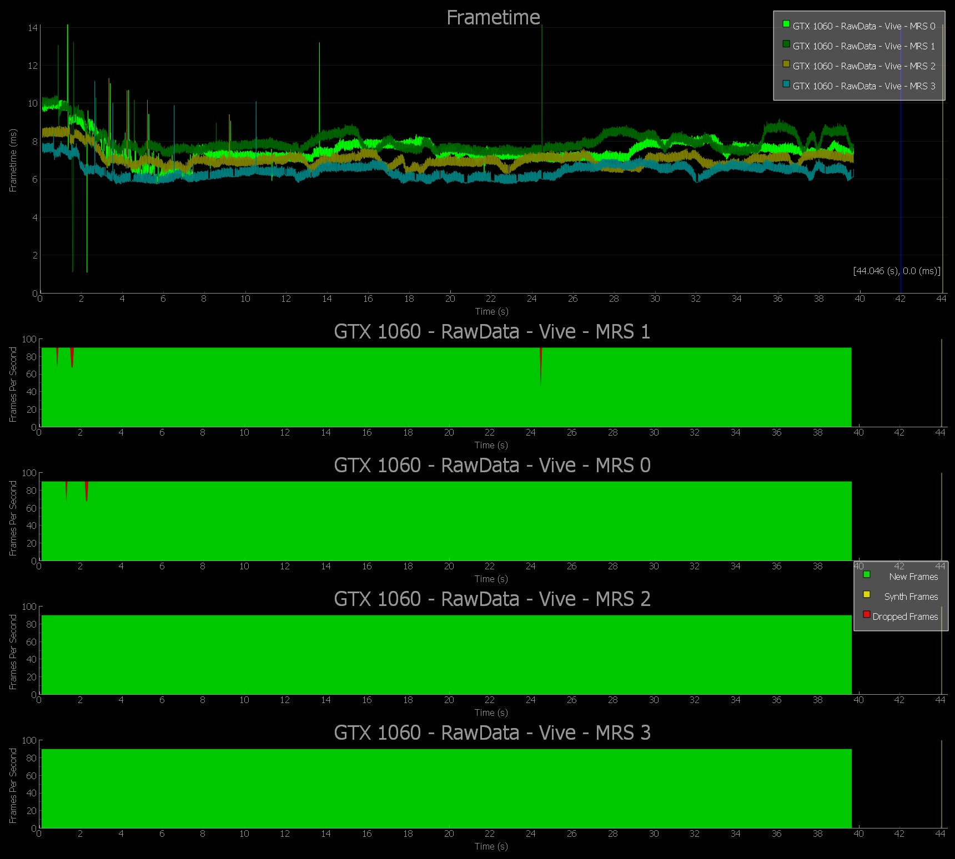Click the green New Frames legend swatch

867,574
